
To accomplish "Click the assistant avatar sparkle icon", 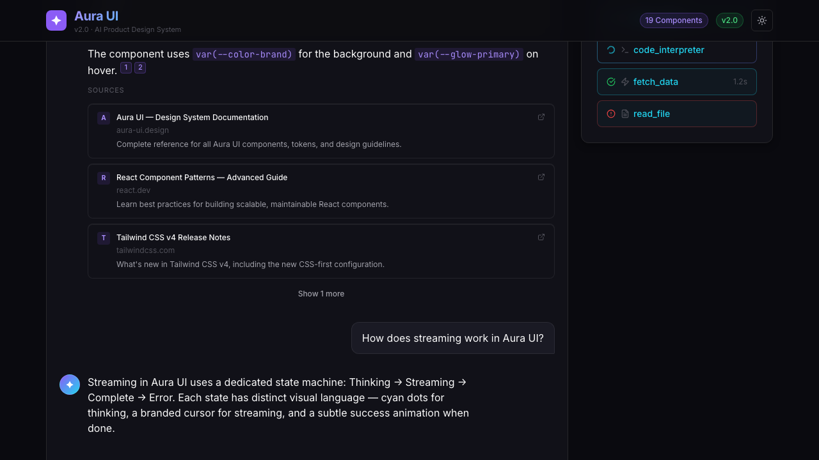I will tap(70, 384).
